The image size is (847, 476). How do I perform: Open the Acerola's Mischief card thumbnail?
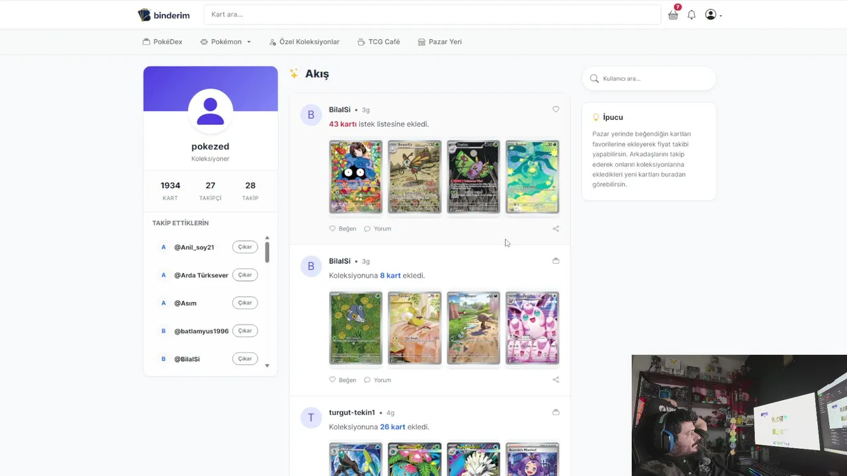click(x=532, y=459)
